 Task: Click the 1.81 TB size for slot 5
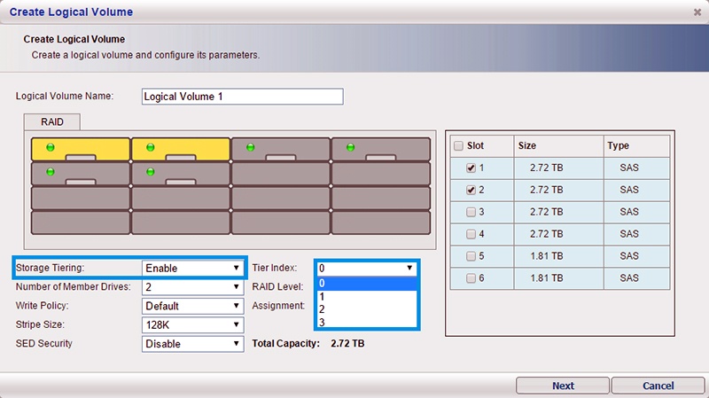pyautogui.click(x=546, y=256)
